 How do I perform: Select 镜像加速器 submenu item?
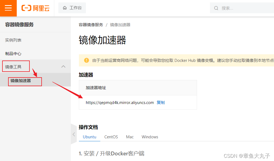click(x=21, y=81)
